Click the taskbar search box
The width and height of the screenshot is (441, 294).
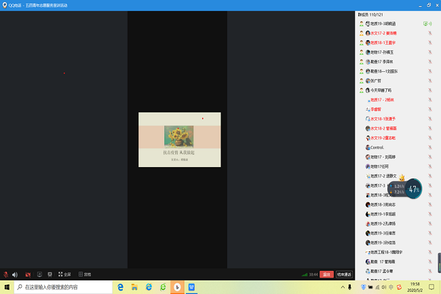(63, 287)
